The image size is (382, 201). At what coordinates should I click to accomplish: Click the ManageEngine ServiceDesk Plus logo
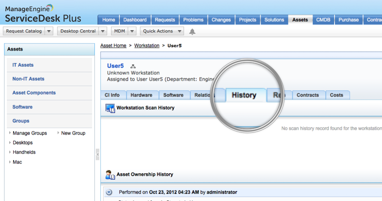point(43,14)
